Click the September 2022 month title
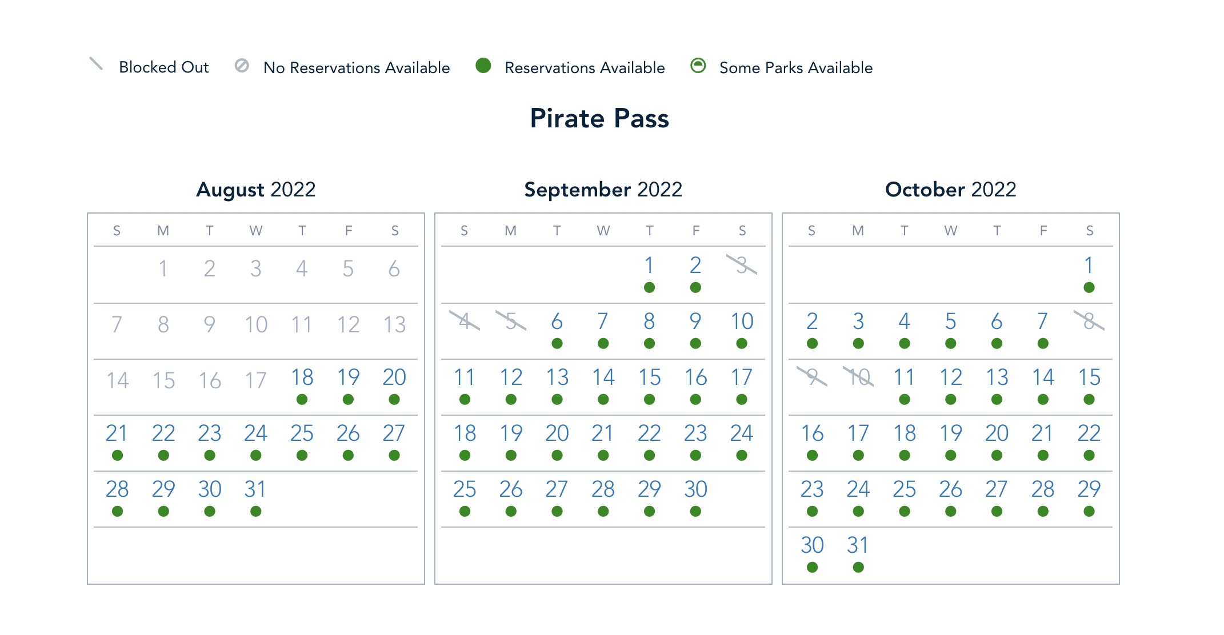Screen dimensions: 1224x635 pyautogui.click(x=603, y=190)
